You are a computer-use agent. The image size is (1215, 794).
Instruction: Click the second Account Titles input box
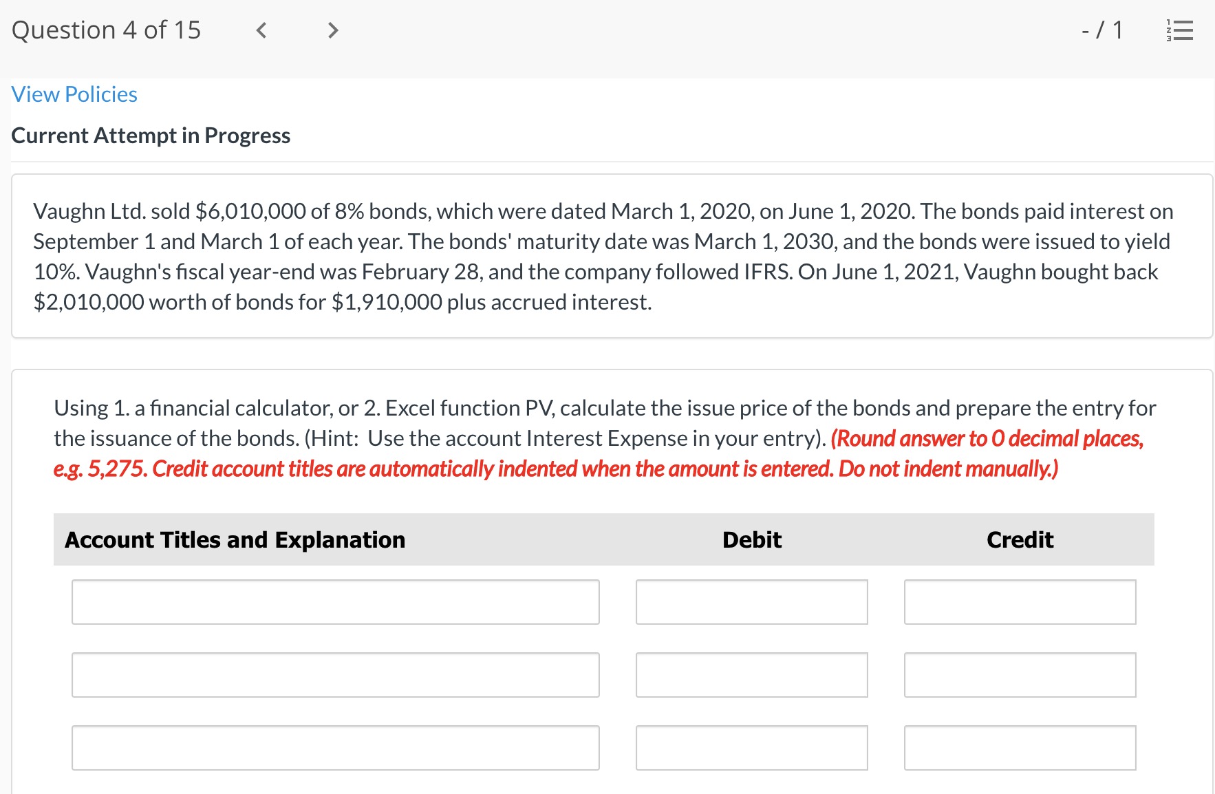click(335, 674)
